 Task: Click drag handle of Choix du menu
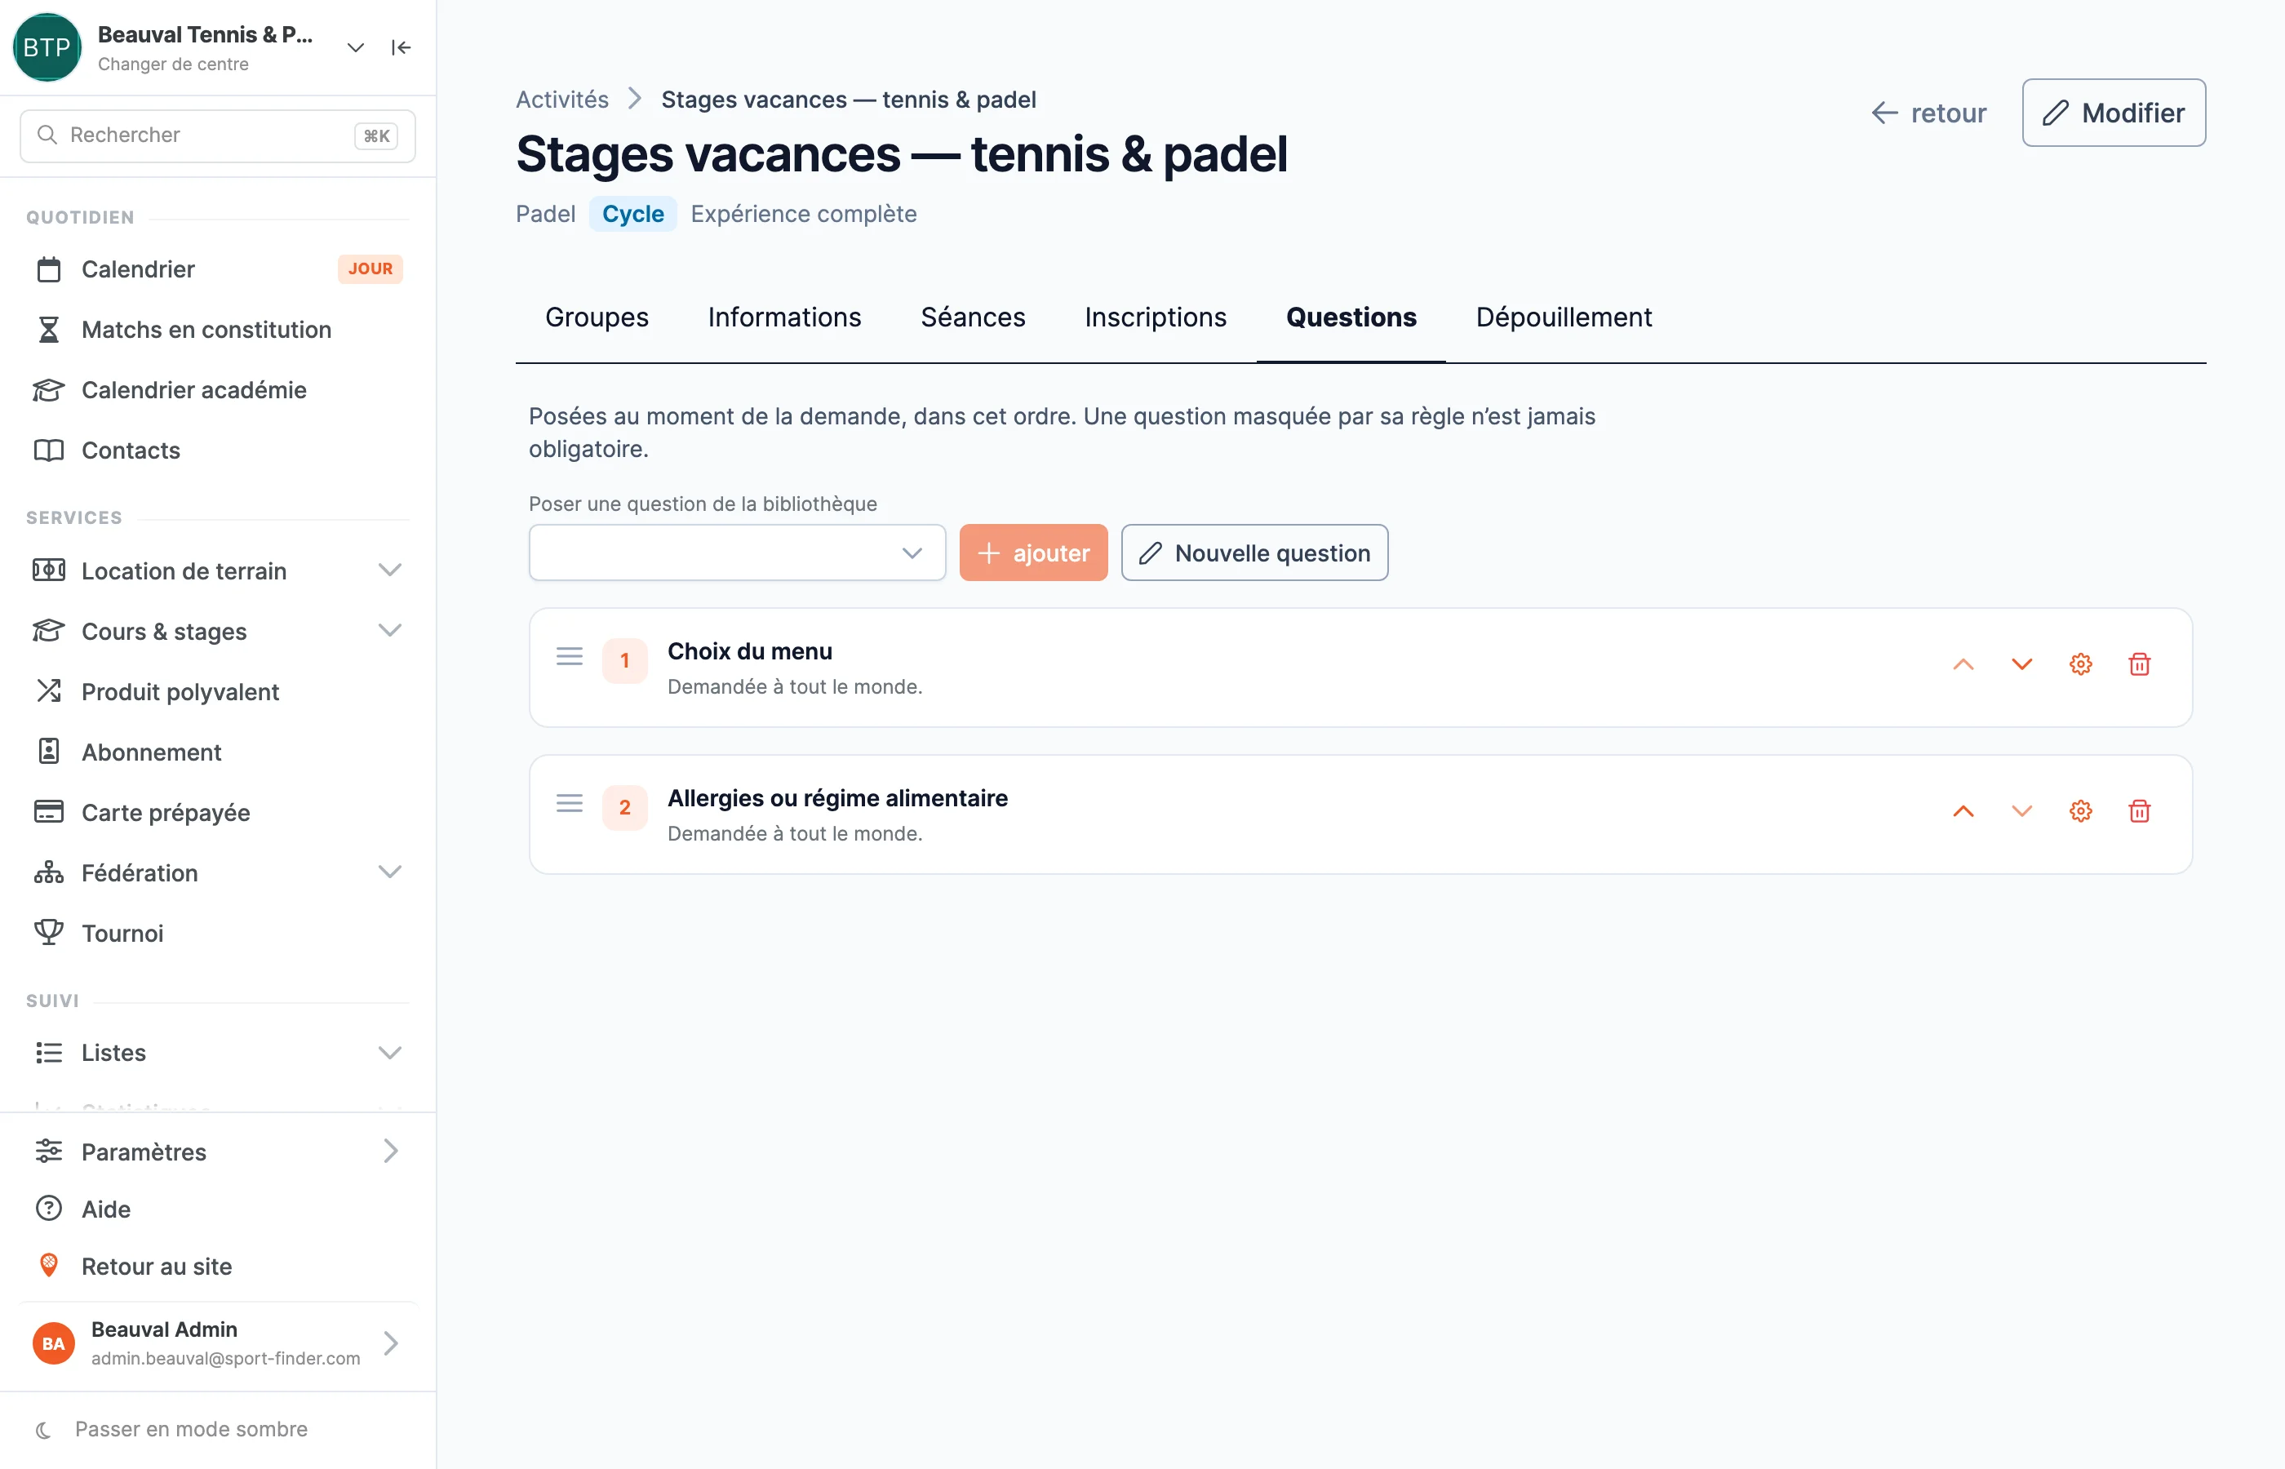(570, 656)
